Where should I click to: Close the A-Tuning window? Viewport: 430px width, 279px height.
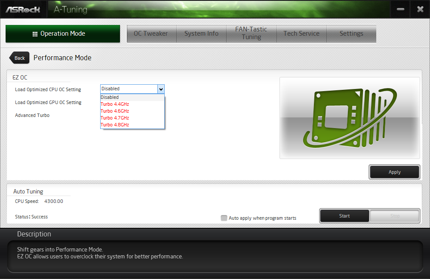click(420, 9)
